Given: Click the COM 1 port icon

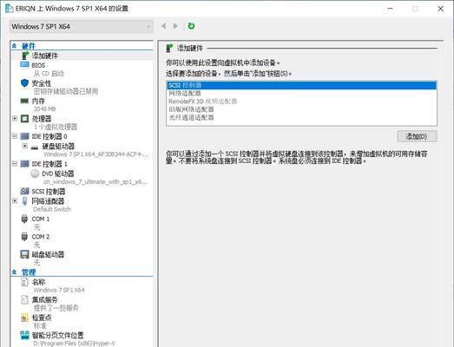Looking at the screenshot, I should 24,219.
